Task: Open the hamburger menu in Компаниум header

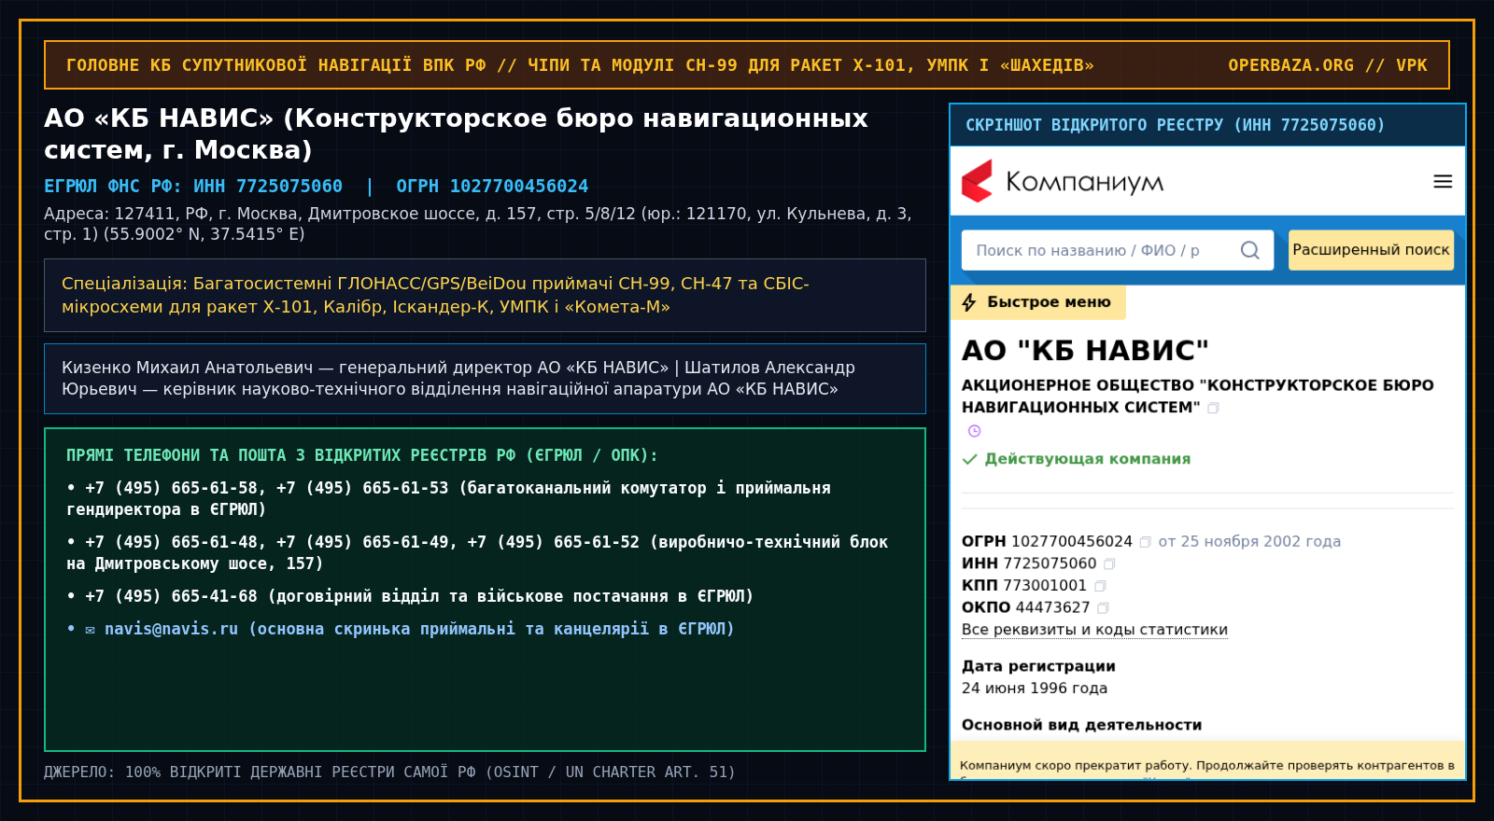Action: (1443, 181)
